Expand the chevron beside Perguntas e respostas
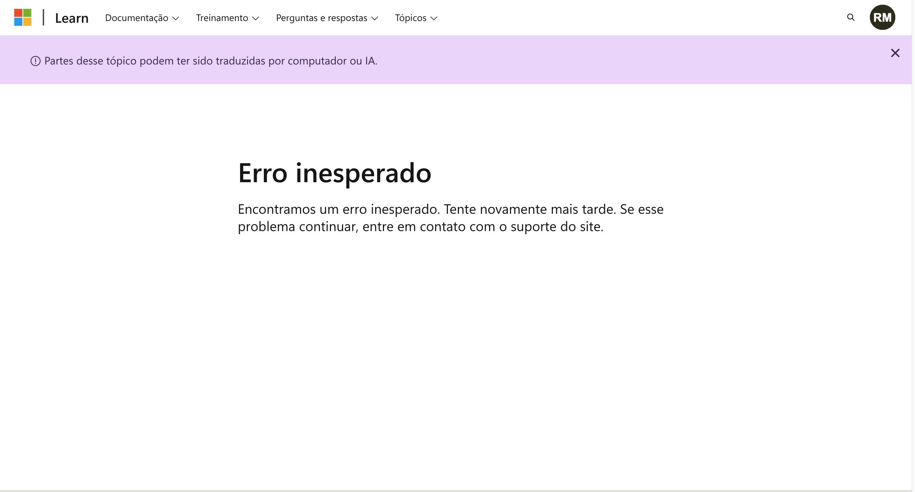Image resolution: width=915 pixels, height=492 pixels. (374, 18)
